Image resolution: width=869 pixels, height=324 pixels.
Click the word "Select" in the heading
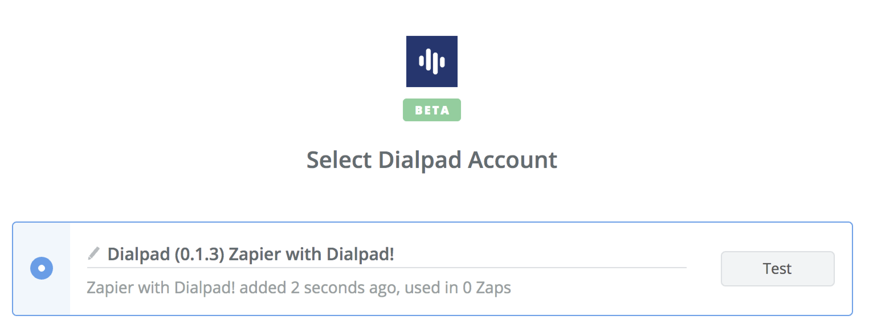coord(339,160)
